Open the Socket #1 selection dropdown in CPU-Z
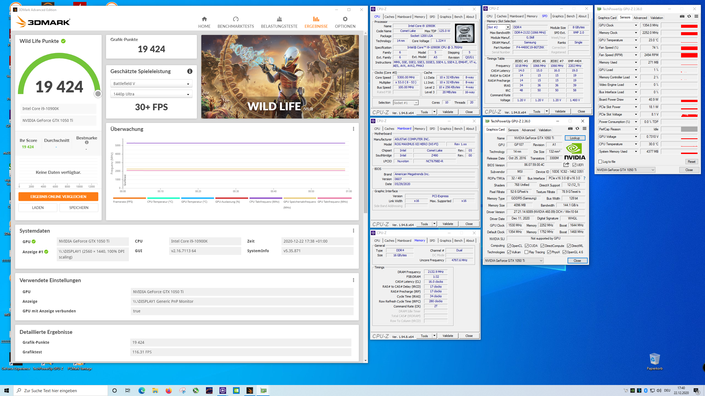This screenshot has width=705, height=396. pyautogui.click(x=406, y=103)
